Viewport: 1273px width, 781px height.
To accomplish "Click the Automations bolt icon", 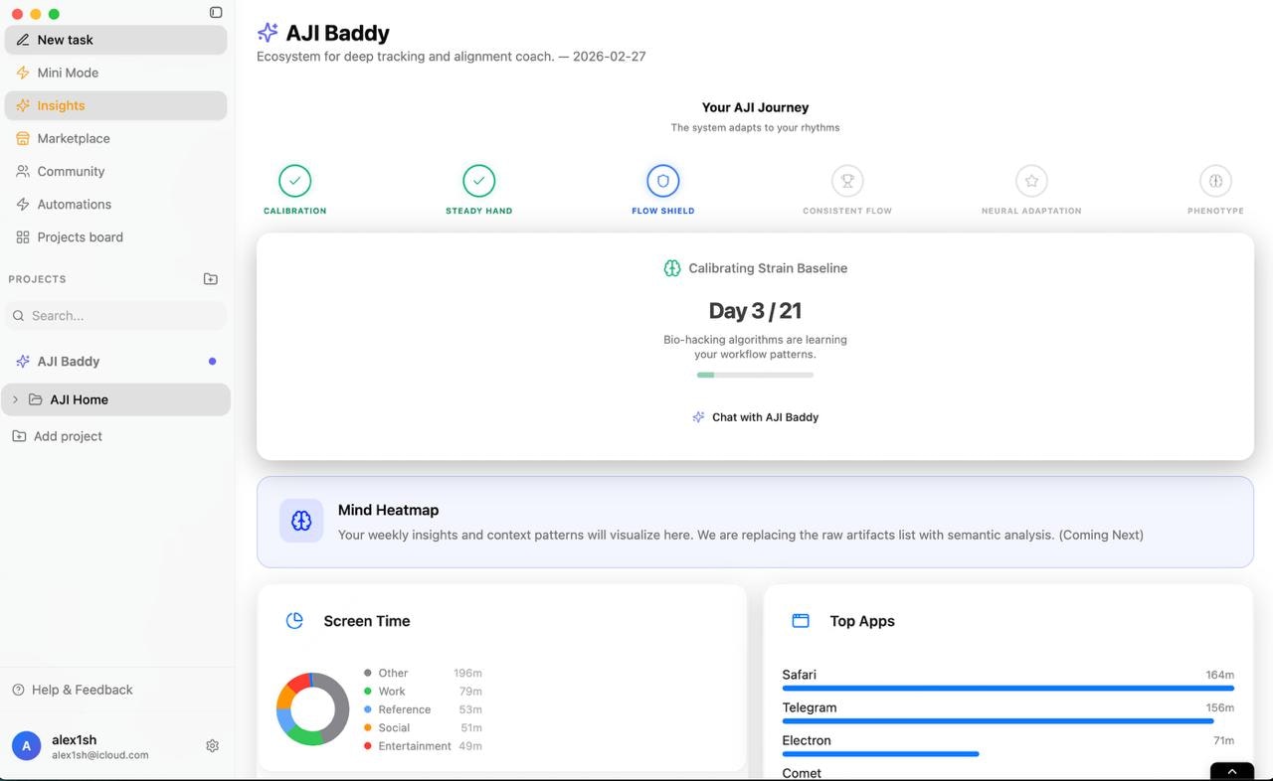I will [x=23, y=204].
